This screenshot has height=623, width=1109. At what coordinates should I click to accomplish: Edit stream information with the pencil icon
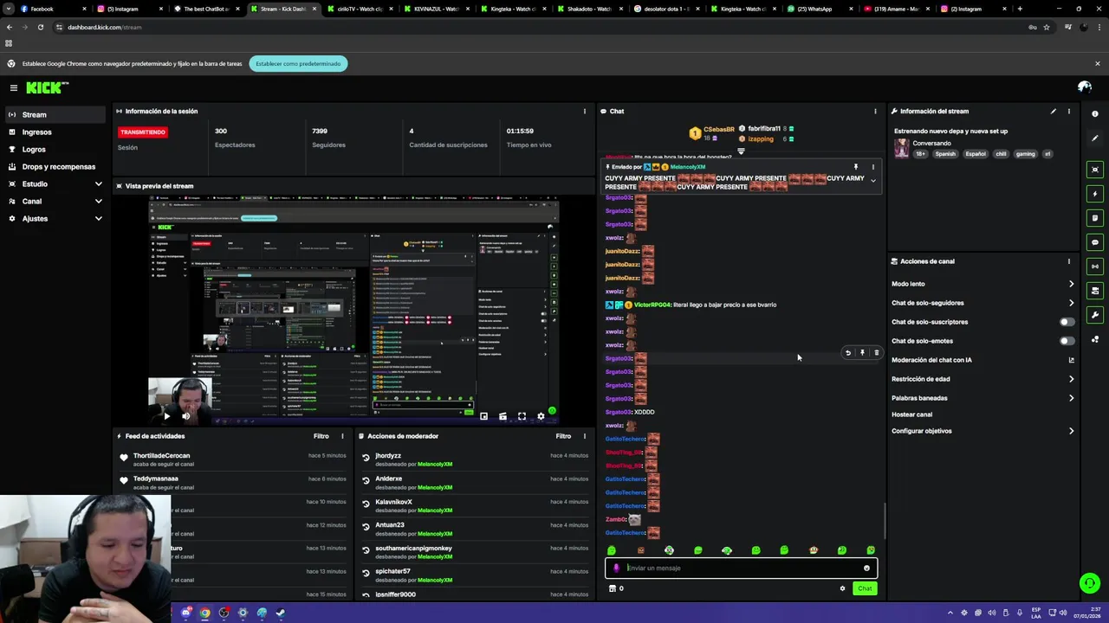tap(1054, 112)
